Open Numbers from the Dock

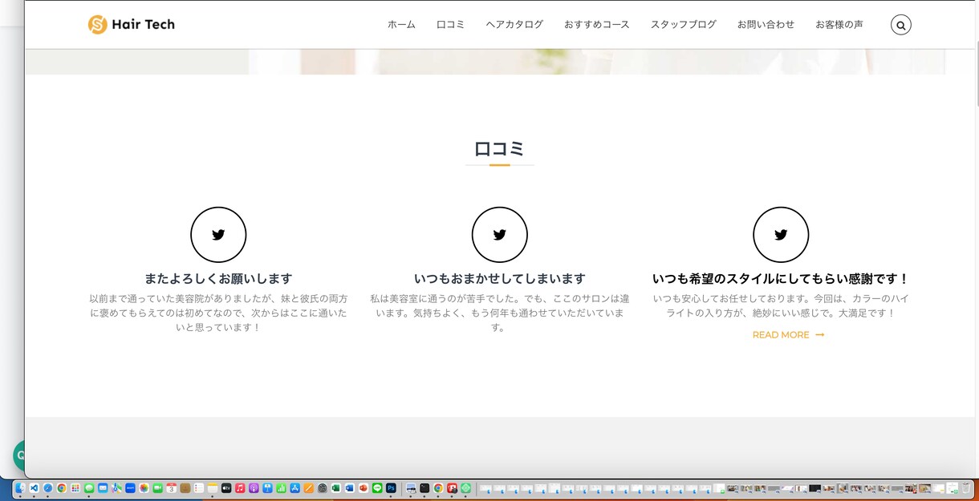click(x=281, y=487)
